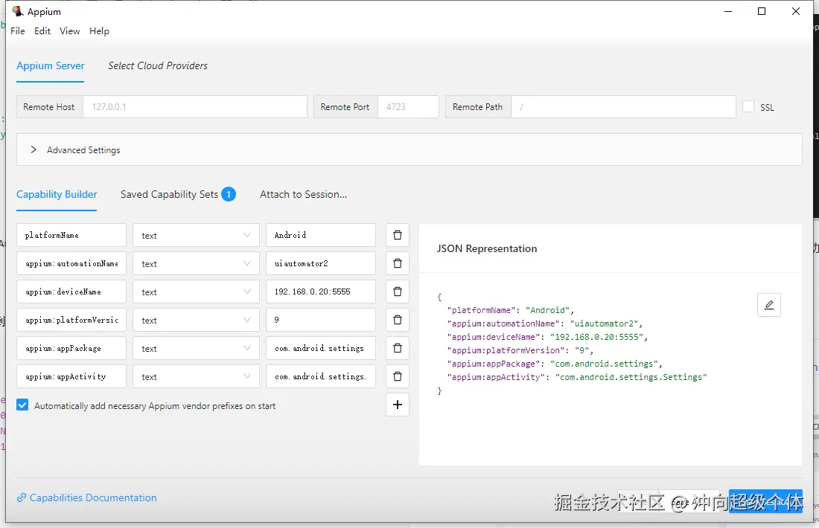The height and width of the screenshot is (528, 819).
Task: Enable the SSL checkbox
Action: (748, 106)
